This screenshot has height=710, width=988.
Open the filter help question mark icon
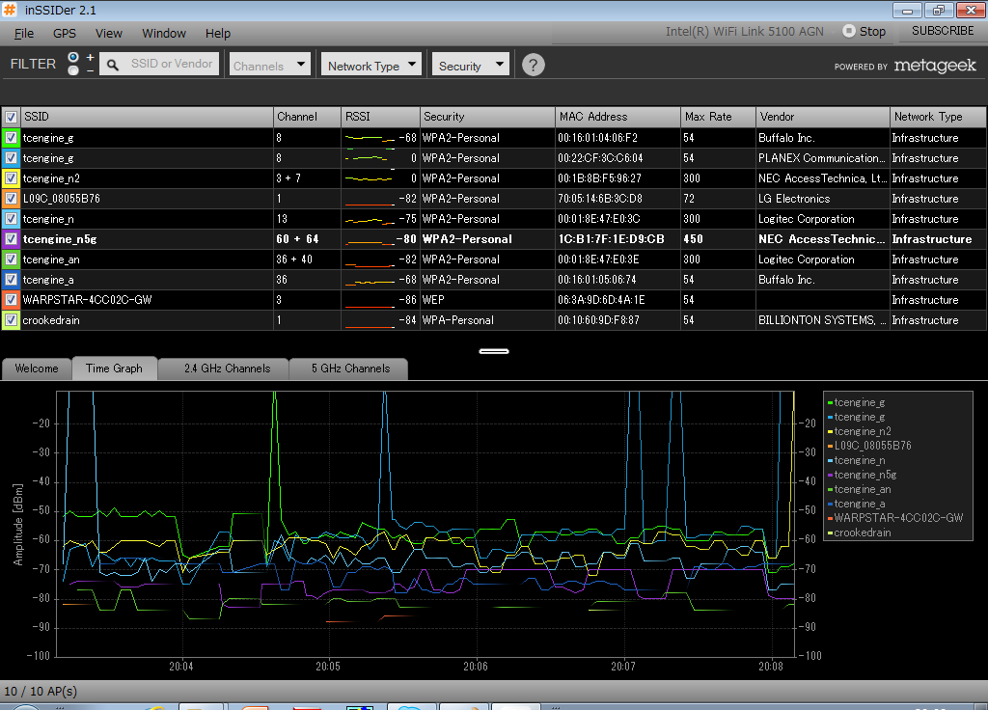[x=533, y=65]
